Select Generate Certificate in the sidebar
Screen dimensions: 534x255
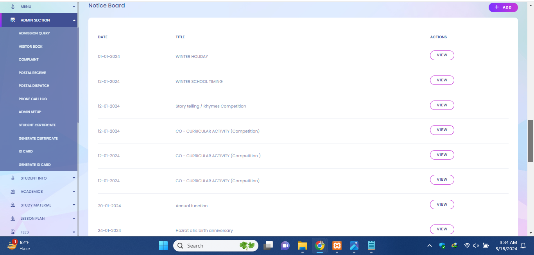coord(38,138)
